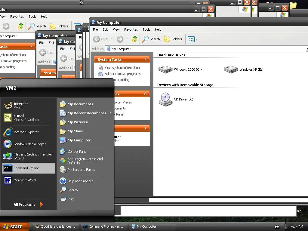The width and height of the screenshot is (308, 231).
Task: Open My Computer from Start menu
Action: coord(75,140)
